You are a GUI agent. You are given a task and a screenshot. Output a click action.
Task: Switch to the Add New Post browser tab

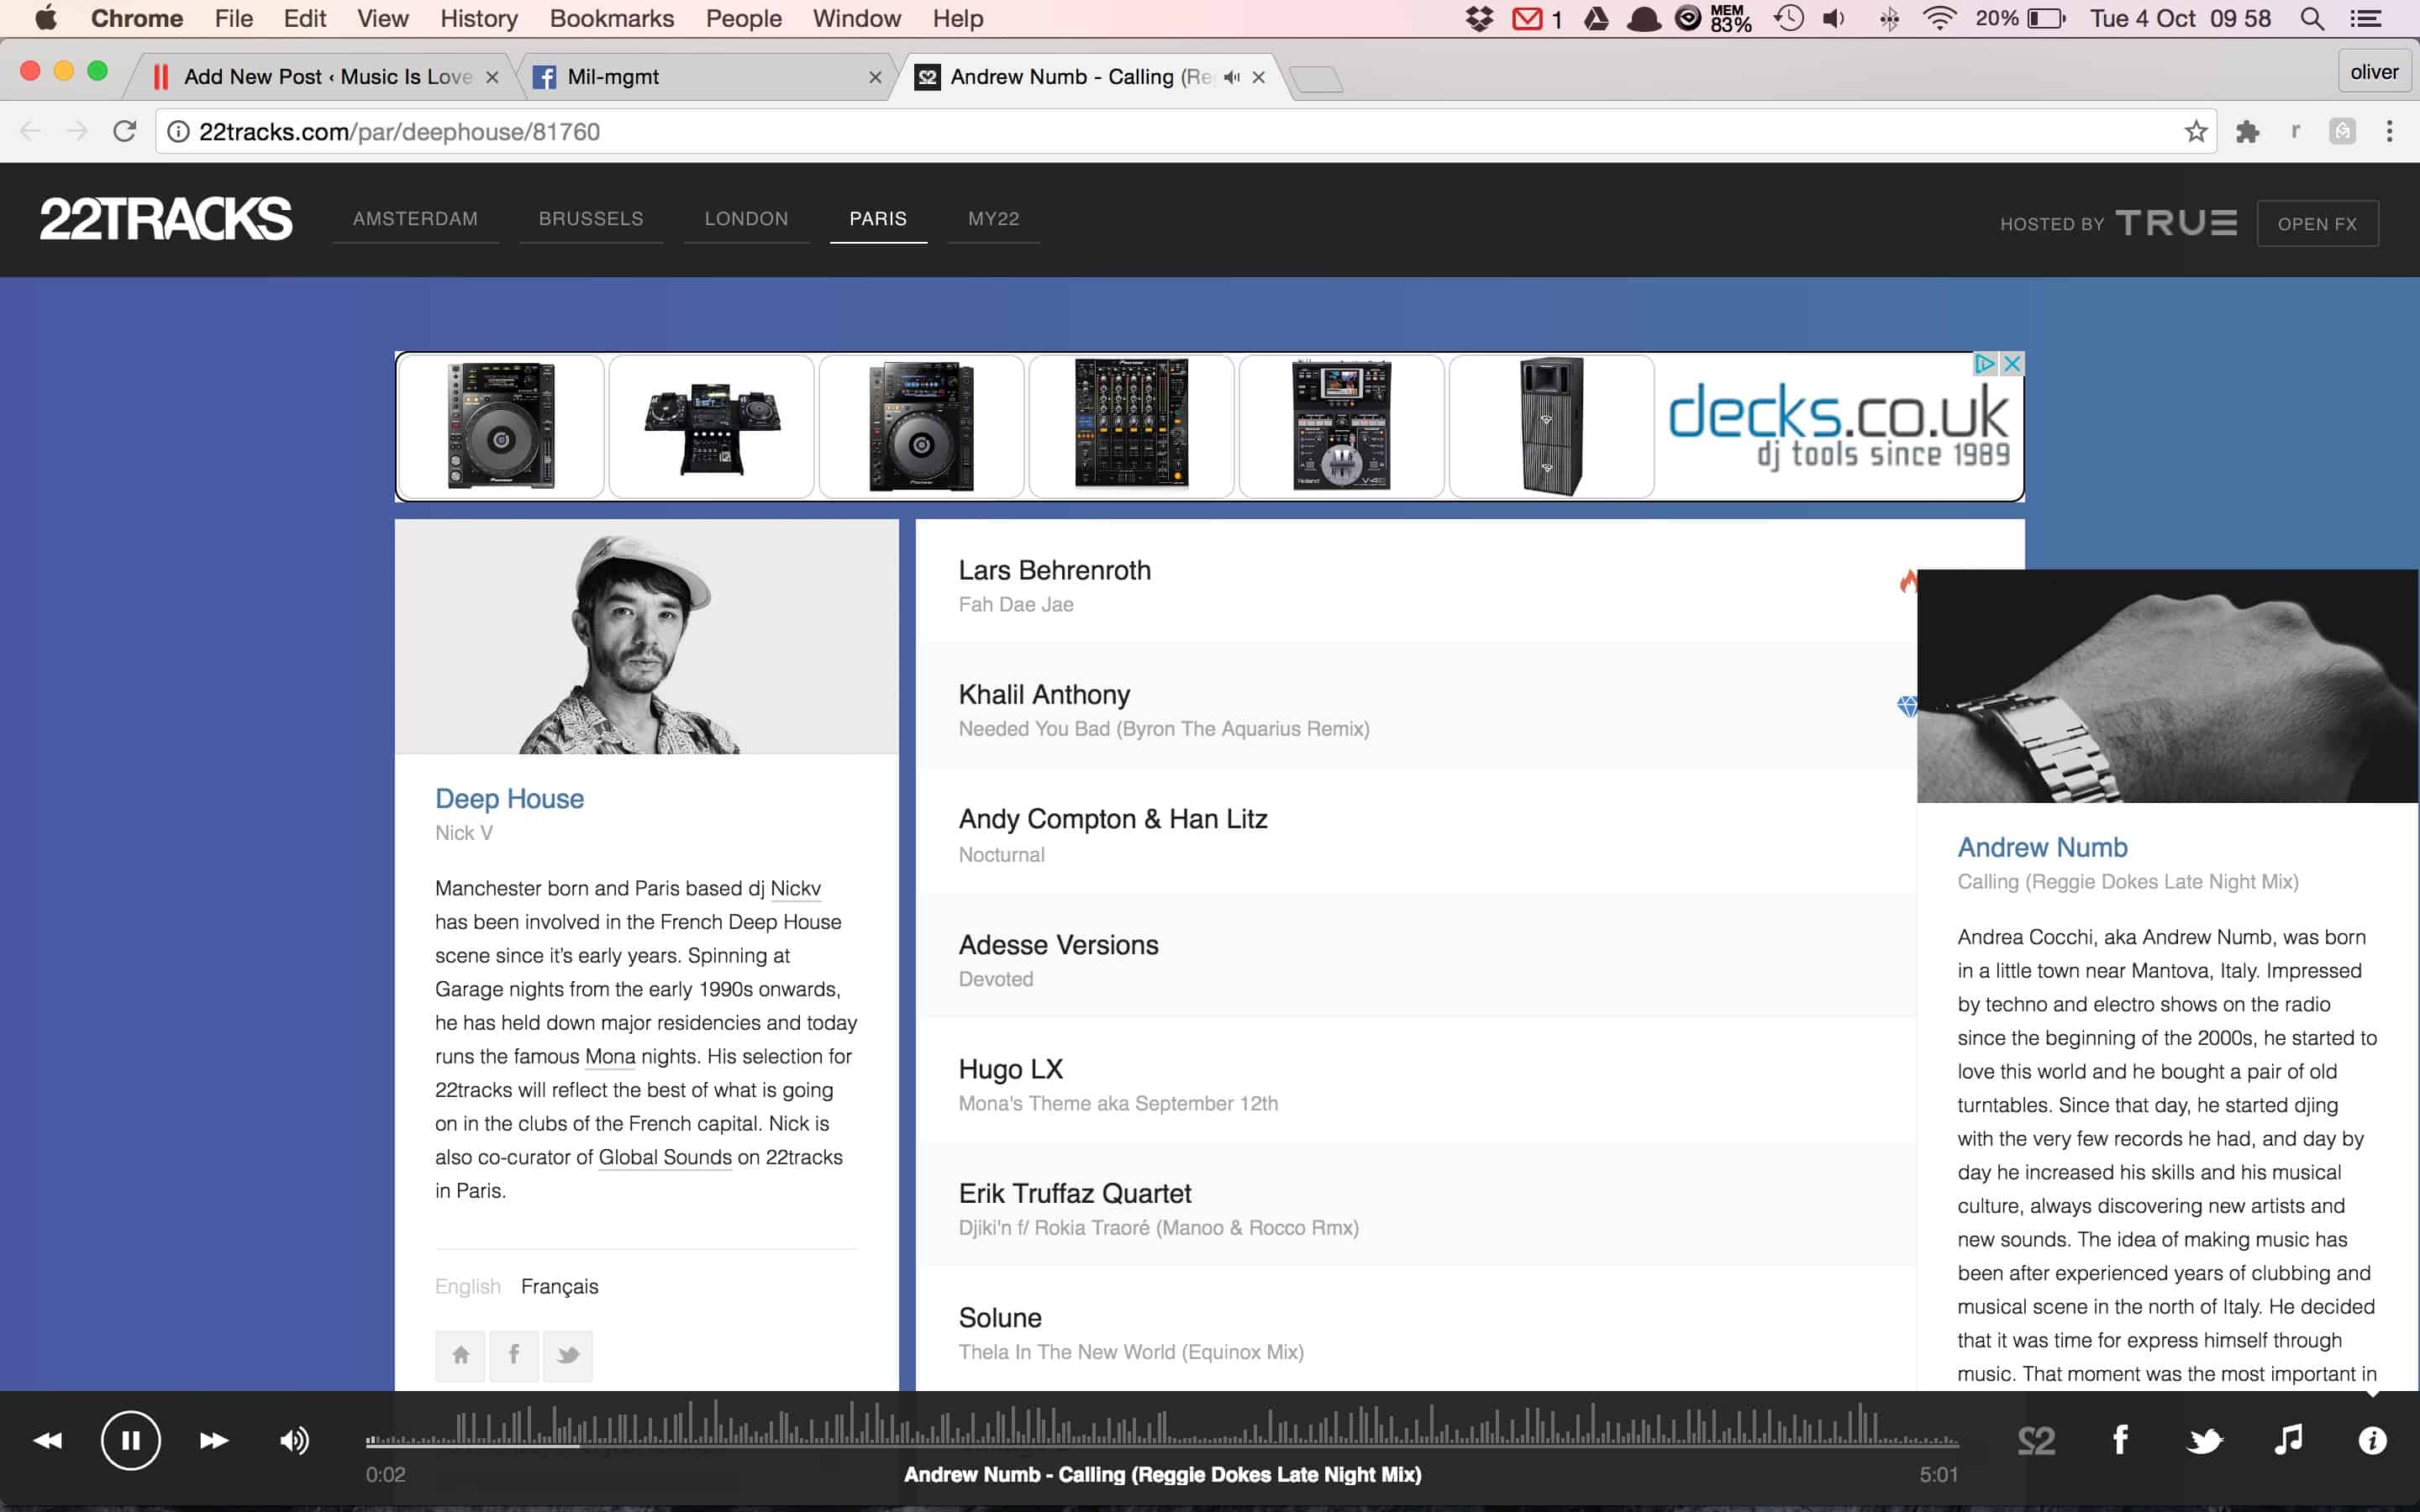pos(325,77)
